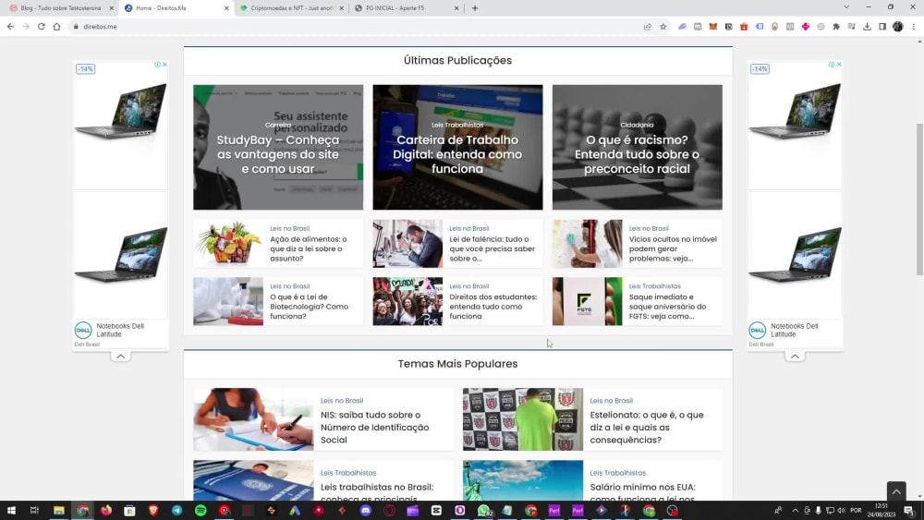This screenshot has height=520, width=924.
Task: Open the pink four-dot extension
Action: (806, 27)
